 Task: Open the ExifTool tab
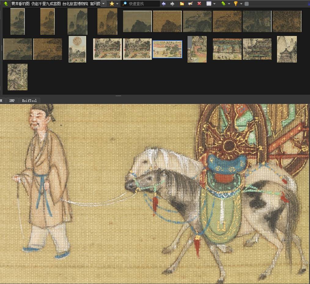[x=29, y=101]
